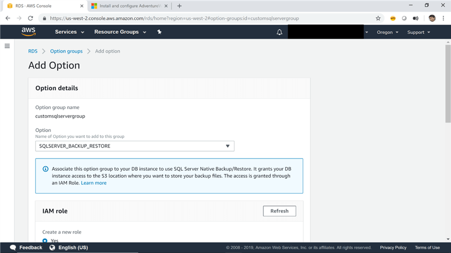
Task: Click the 'customsqlservergroup' option group name
Action: tap(60, 116)
